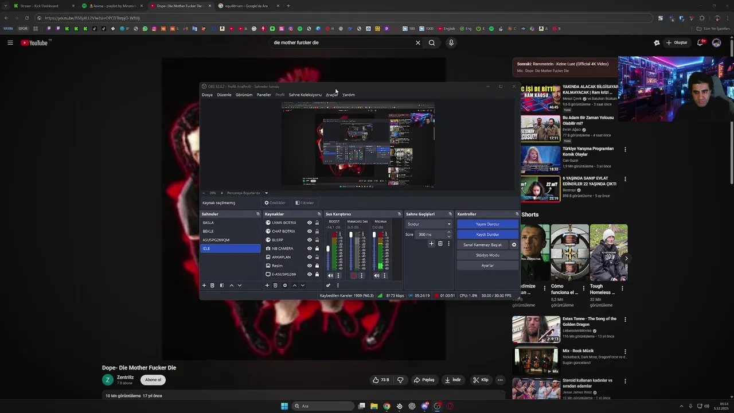Mute the Mic/Aux audio channel
The height and width of the screenshot is (413, 734).
point(376,276)
